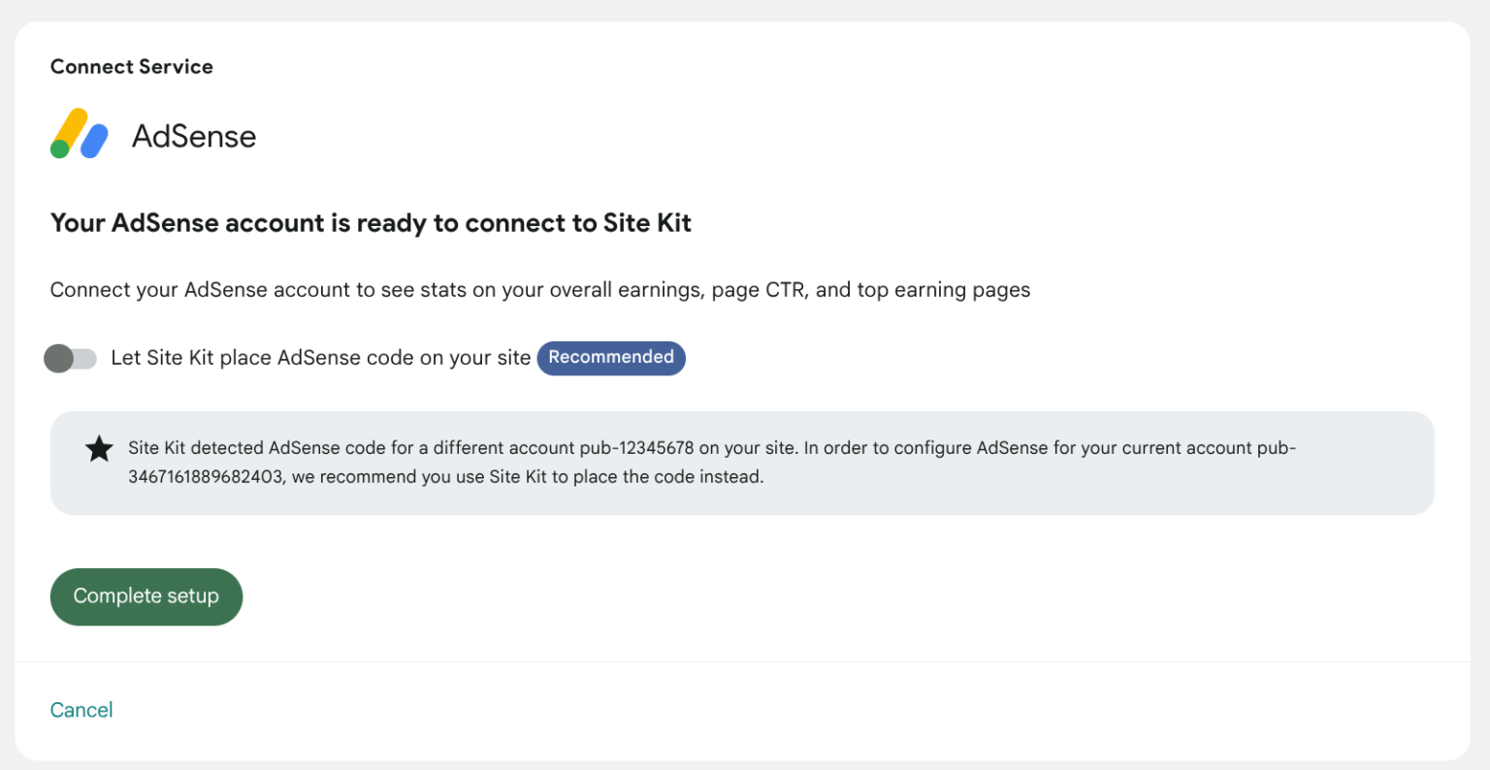Select the AdSense service icon near the title

pyautogui.click(x=78, y=133)
